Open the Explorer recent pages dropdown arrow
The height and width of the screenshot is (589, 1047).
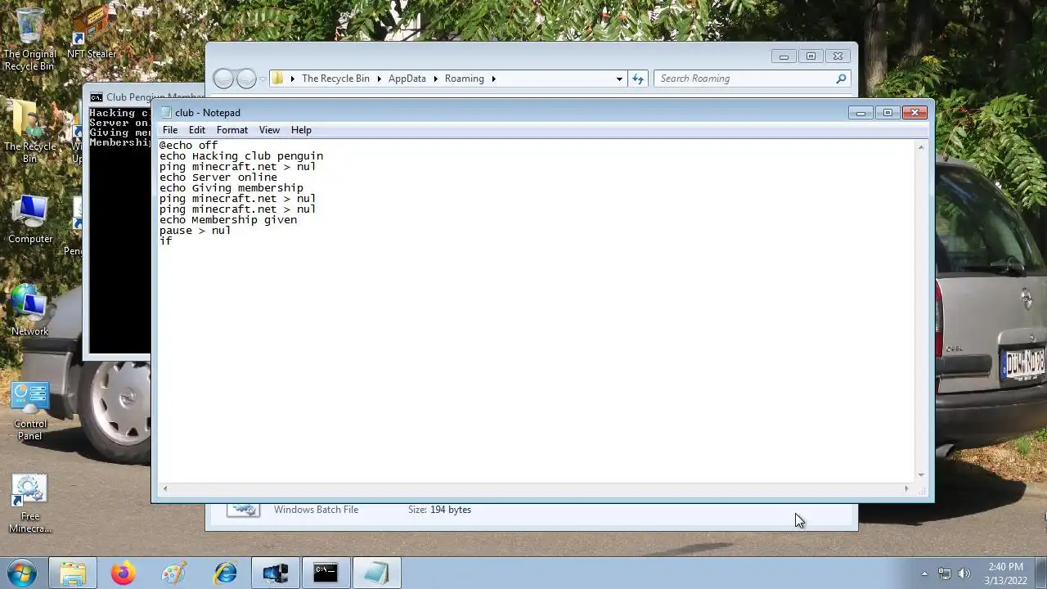click(x=263, y=79)
